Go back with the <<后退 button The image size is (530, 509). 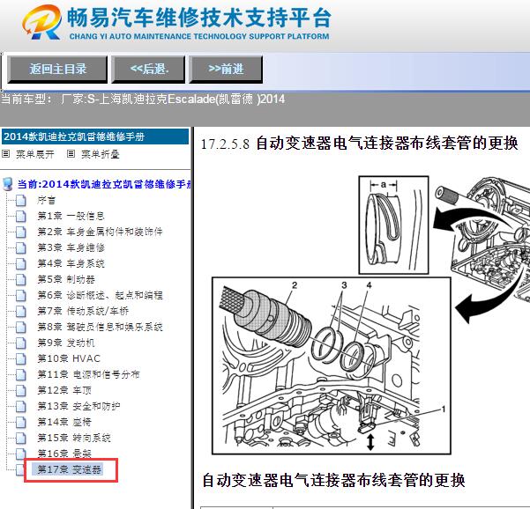[148, 70]
